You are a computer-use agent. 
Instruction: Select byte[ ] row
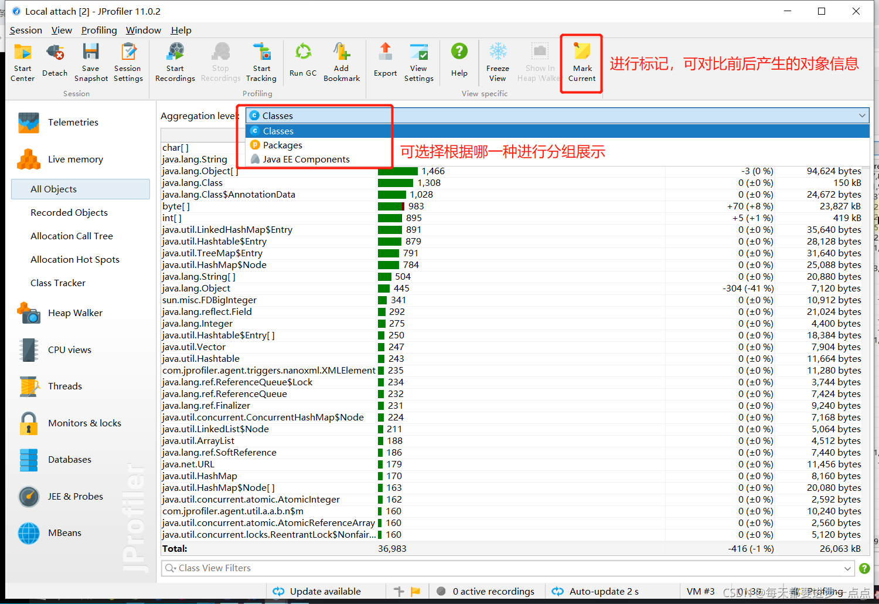[x=515, y=206]
